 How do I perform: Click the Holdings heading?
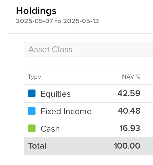coord(36,11)
